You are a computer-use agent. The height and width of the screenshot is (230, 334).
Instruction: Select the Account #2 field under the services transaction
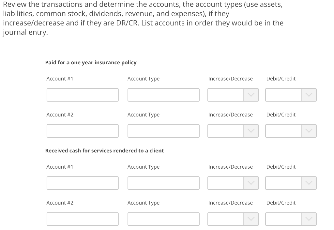click(83, 219)
